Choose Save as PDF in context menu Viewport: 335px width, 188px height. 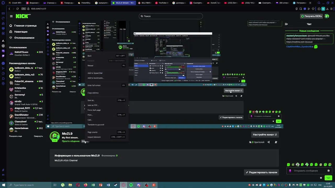coord(106,105)
